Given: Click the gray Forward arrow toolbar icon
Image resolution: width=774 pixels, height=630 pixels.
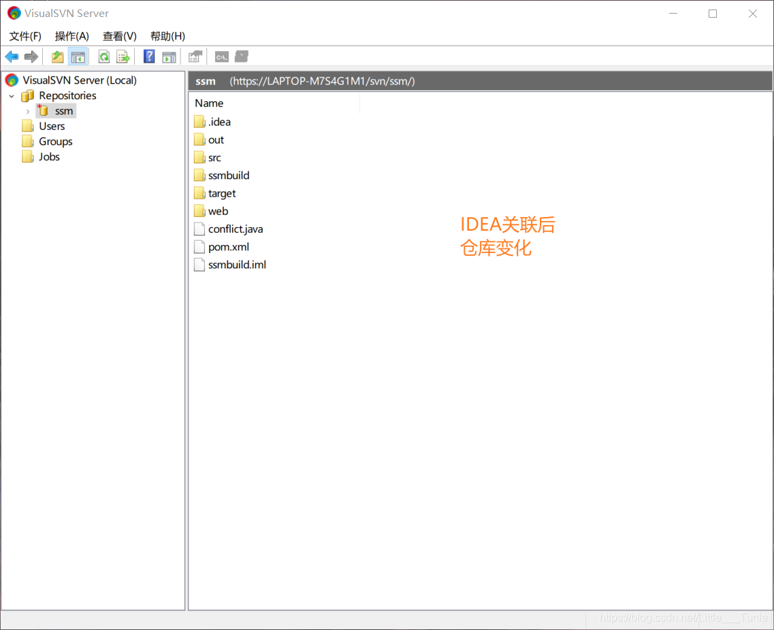Looking at the screenshot, I should (x=31, y=56).
